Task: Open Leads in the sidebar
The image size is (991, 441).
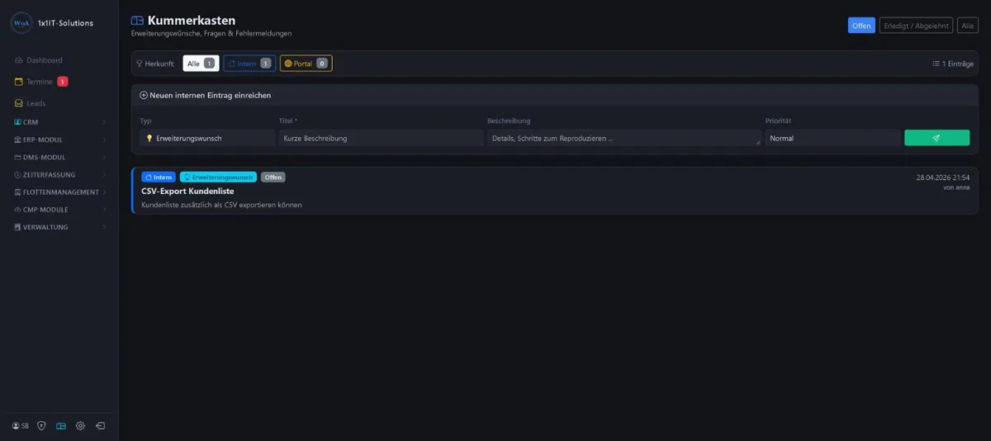Action: [x=30, y=103]
